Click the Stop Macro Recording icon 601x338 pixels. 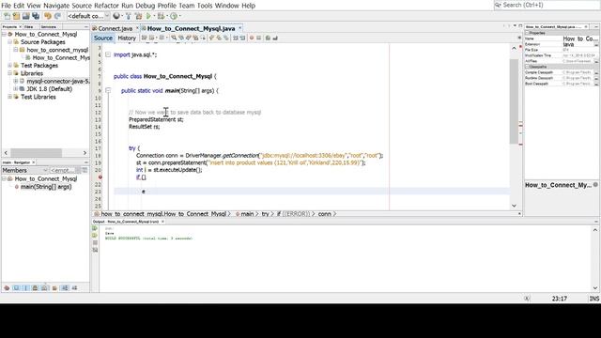(259, 38)
